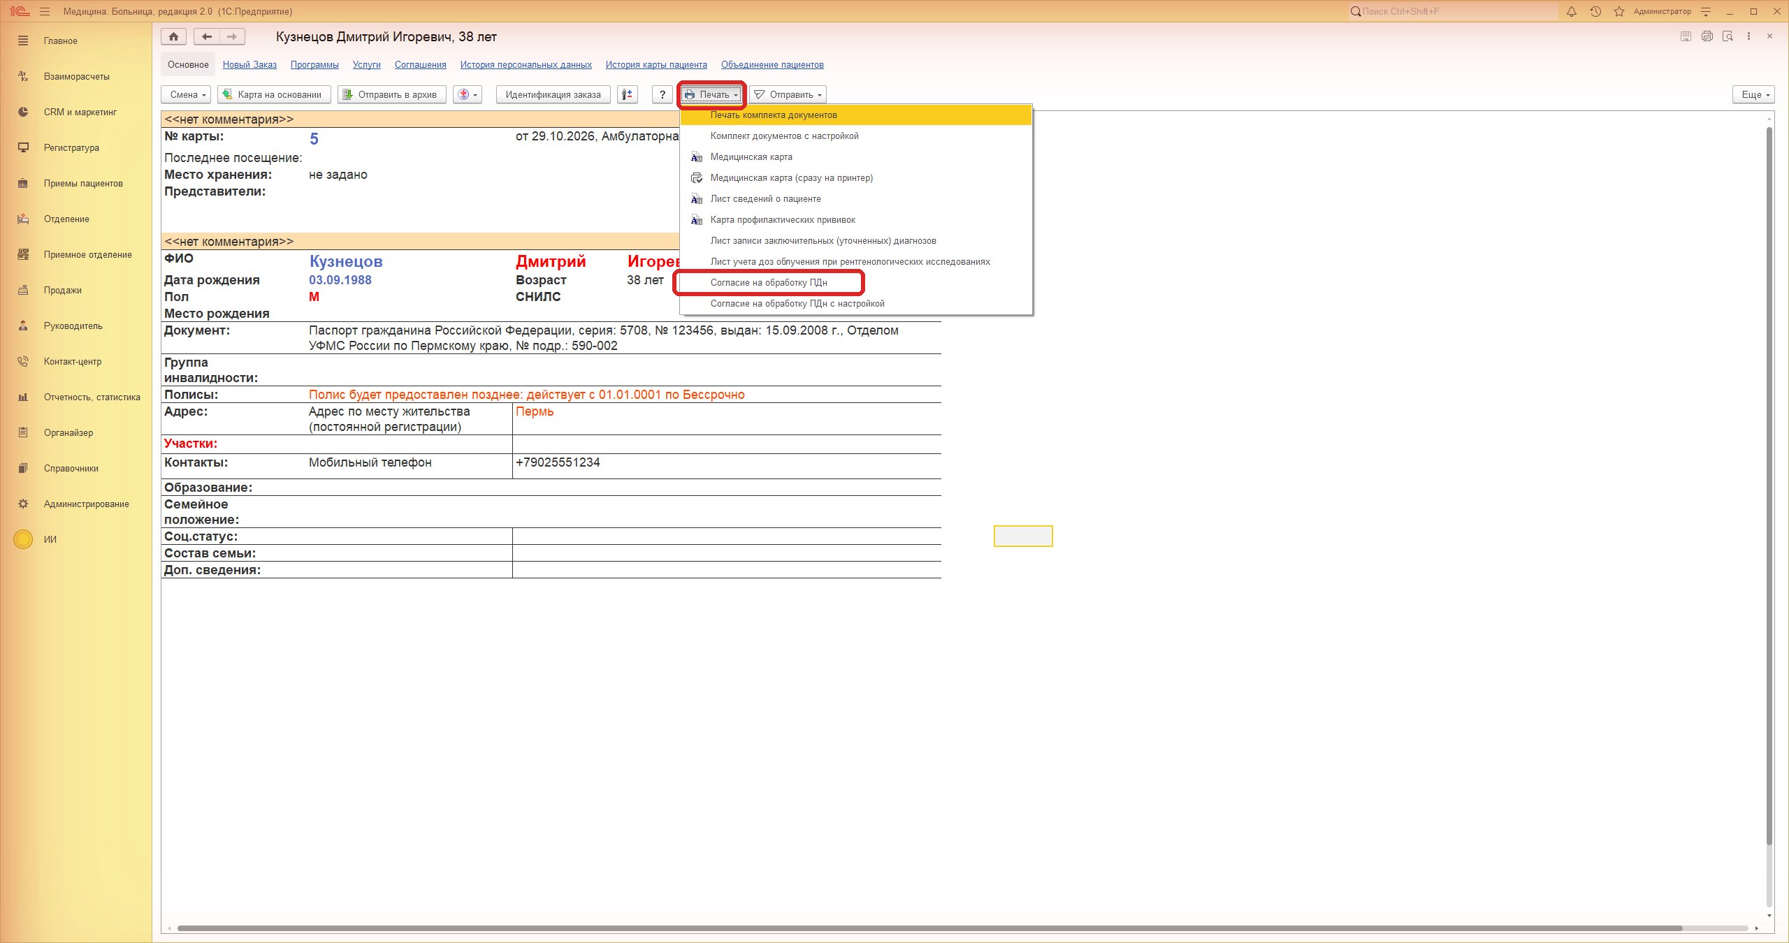Click the help question mark button
The height and width of the screenshot is (943, 1789).
662,94
